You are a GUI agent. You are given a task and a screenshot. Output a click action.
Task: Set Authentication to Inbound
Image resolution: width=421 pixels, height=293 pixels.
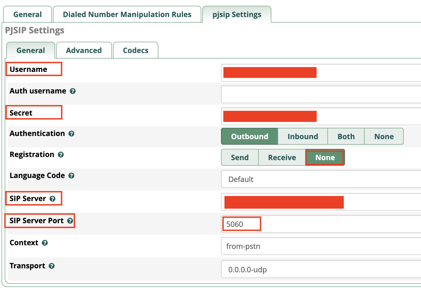(303, 137)
